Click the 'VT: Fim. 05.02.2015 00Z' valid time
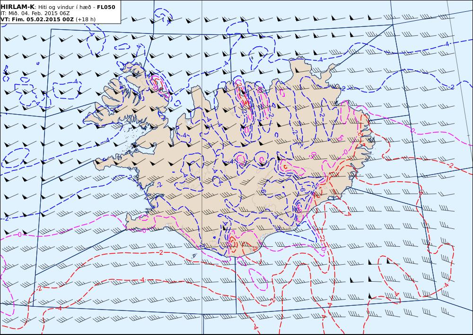 tap(37, 19)
